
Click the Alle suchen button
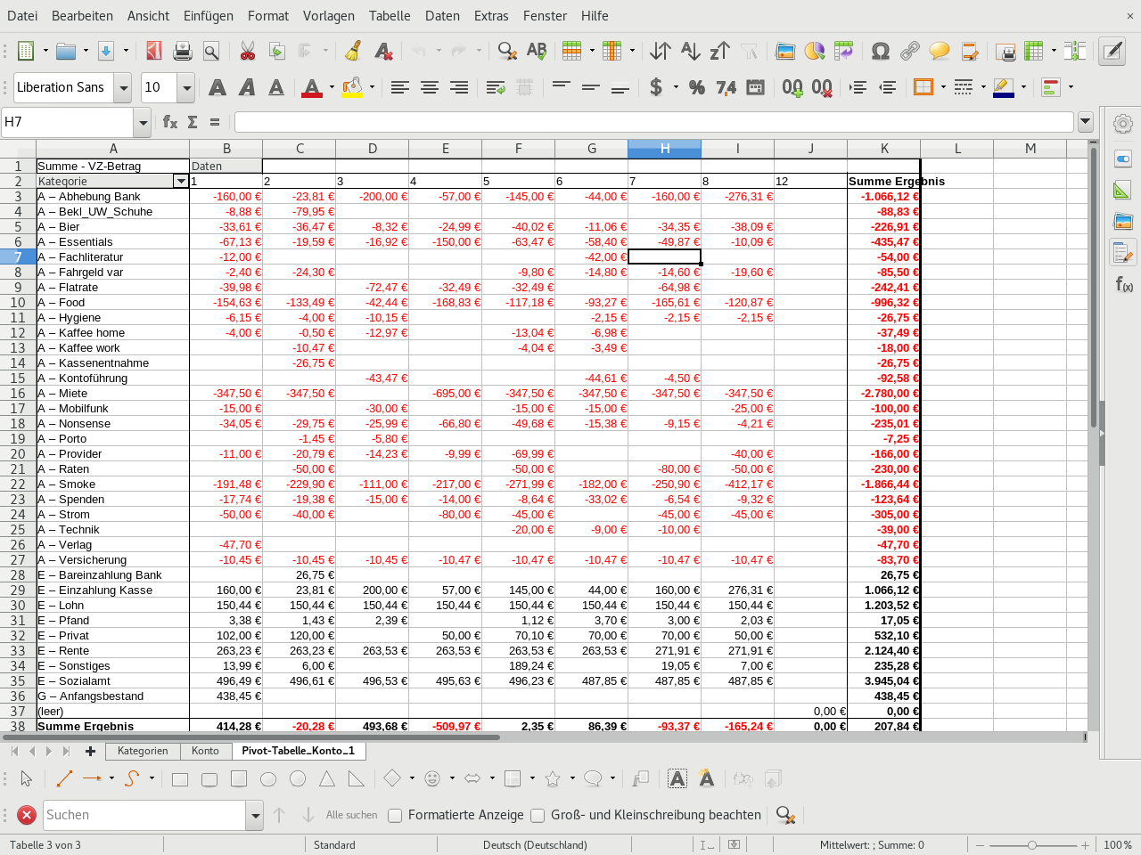[351, 815]
